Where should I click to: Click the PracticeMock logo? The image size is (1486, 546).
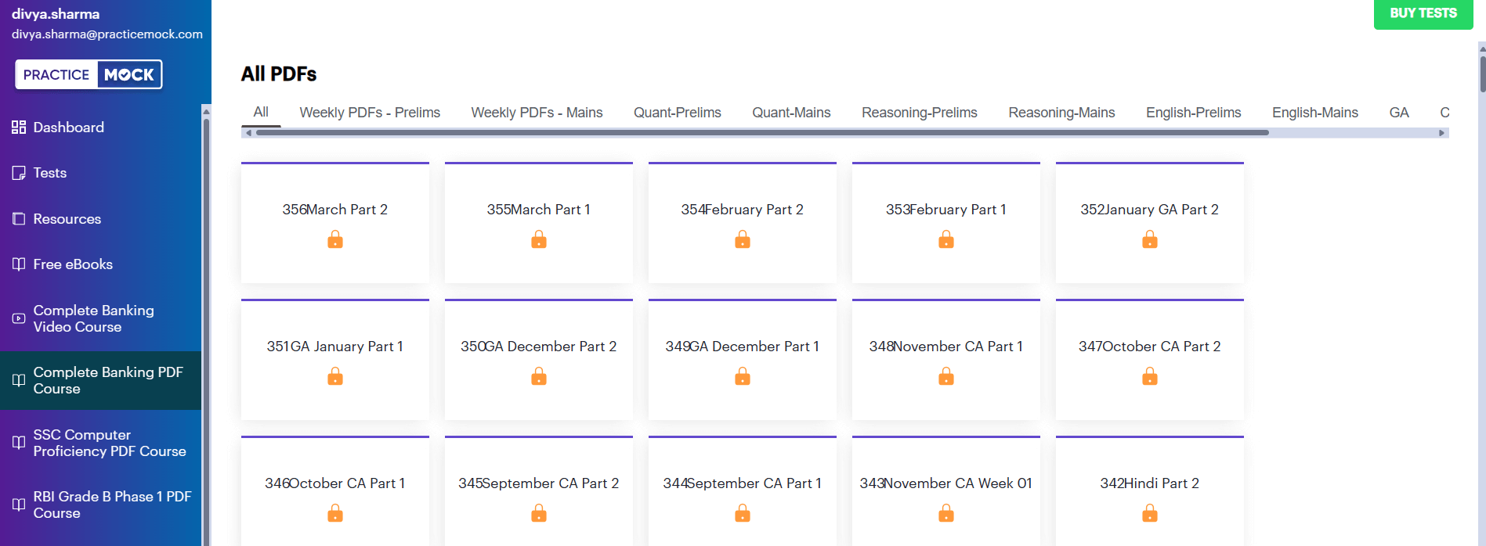[x=89, y=75]
